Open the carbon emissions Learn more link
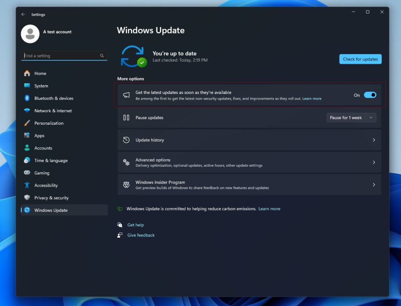 point(269,208)
